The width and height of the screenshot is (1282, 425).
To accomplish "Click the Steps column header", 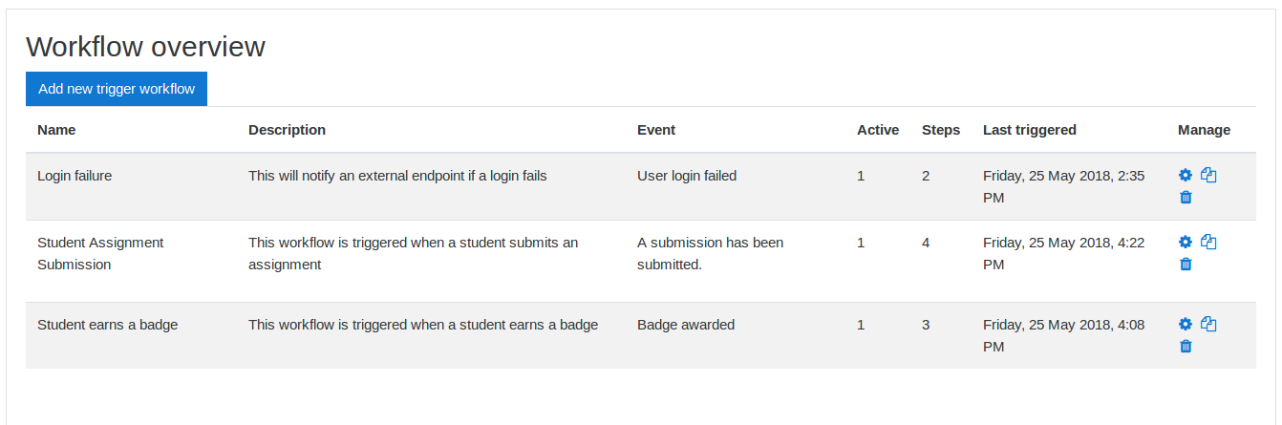I will [x=941, y=130].
